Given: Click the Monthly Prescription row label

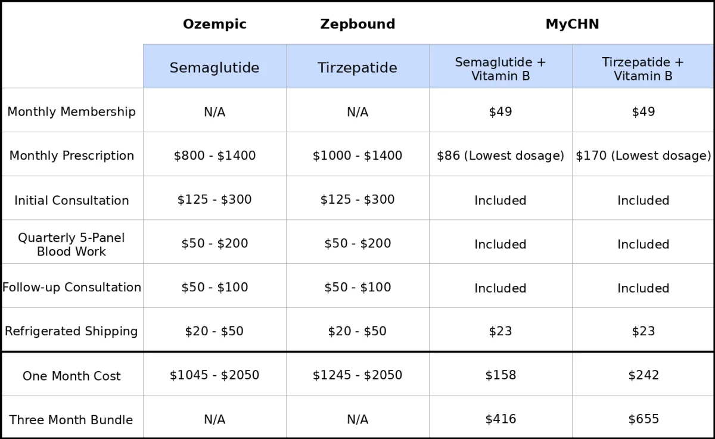Looking at the screenshot, I should coord(71,155).
